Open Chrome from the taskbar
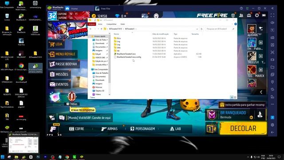The image size is (284, 160). [67, 157]
